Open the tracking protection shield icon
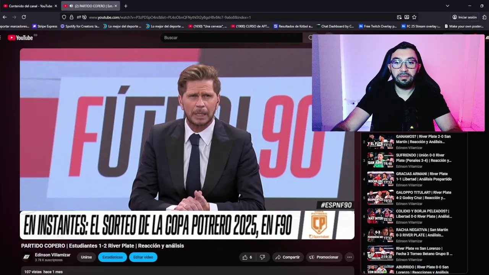 tap(64, 17)
